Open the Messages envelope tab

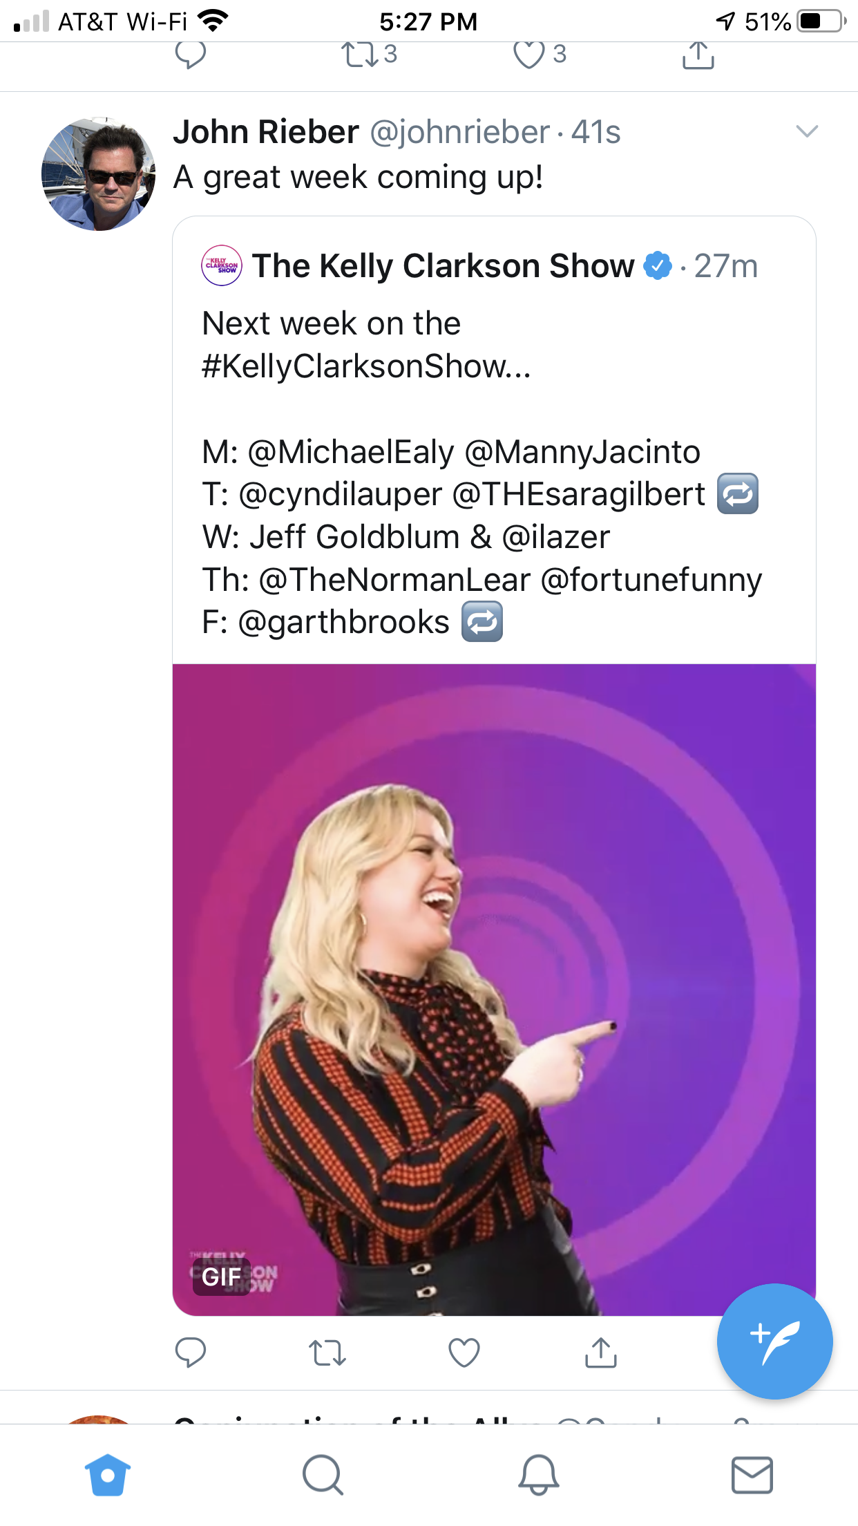click(752, 1475)
